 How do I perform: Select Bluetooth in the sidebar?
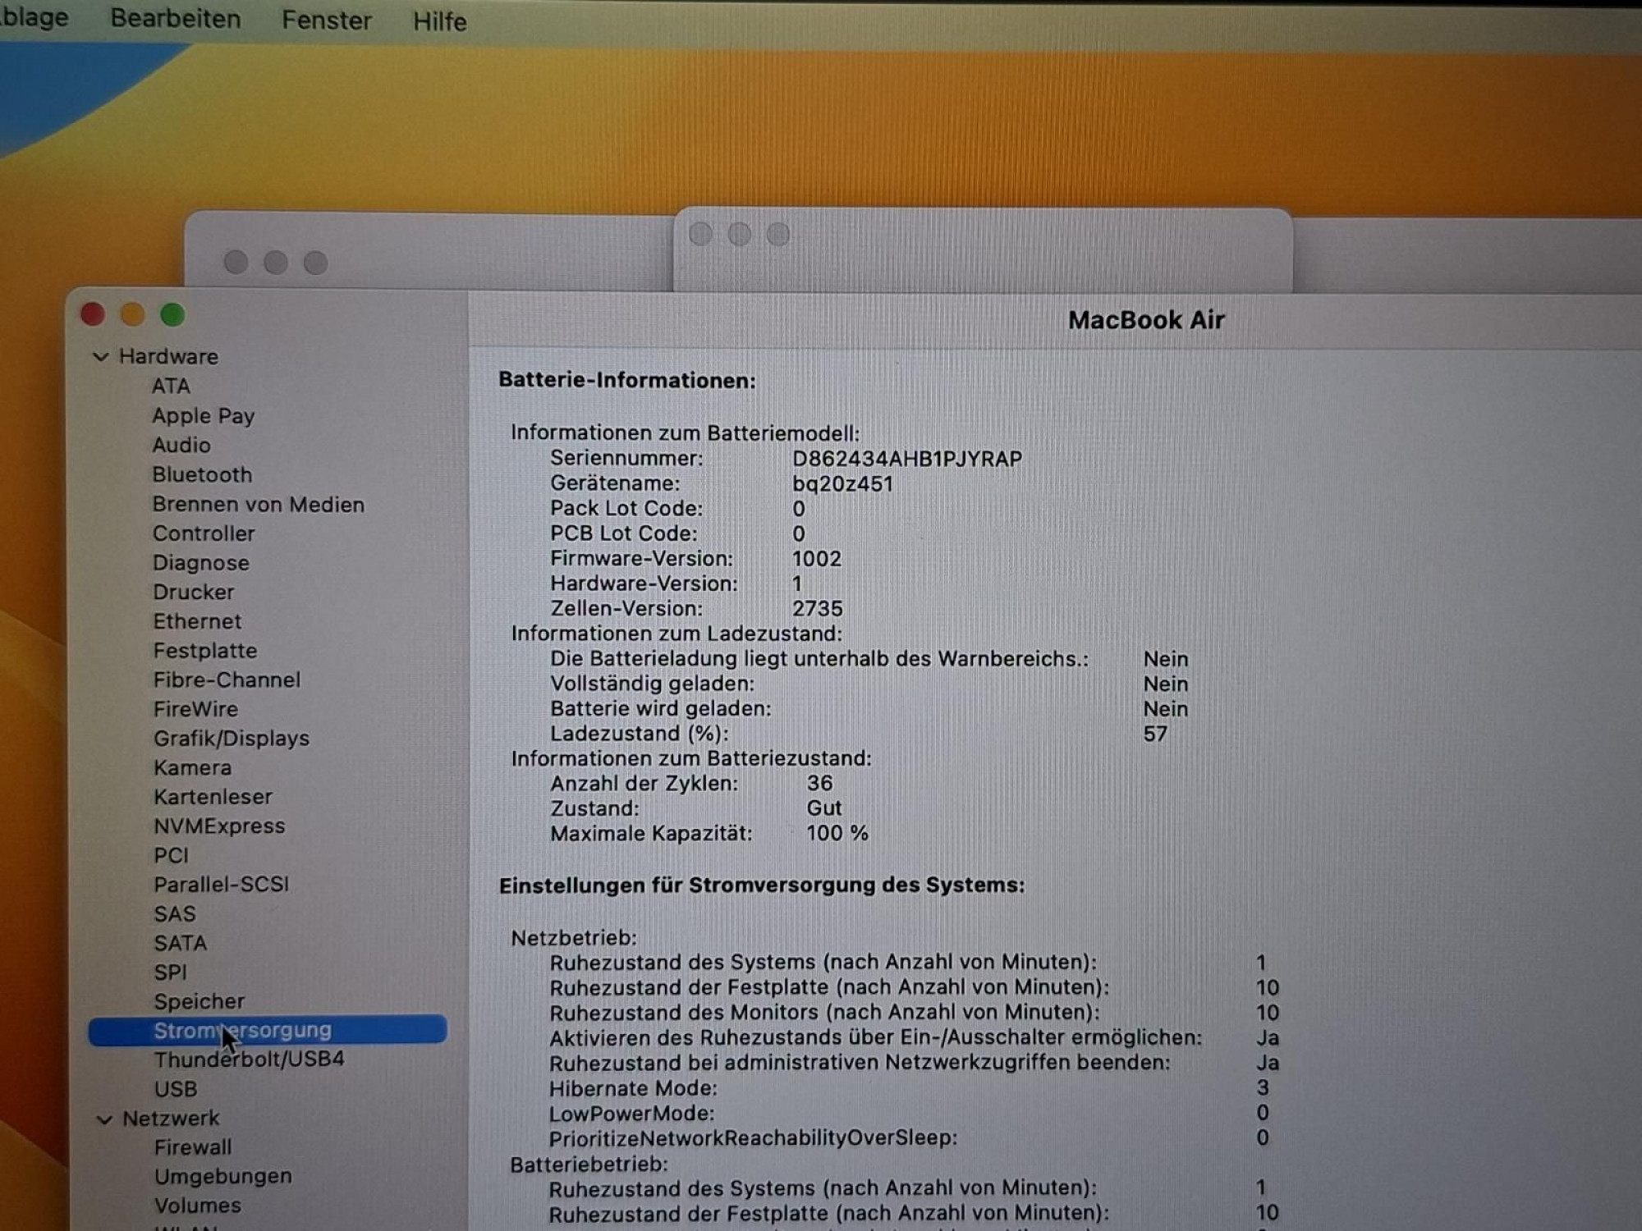(x=202, y=474)
